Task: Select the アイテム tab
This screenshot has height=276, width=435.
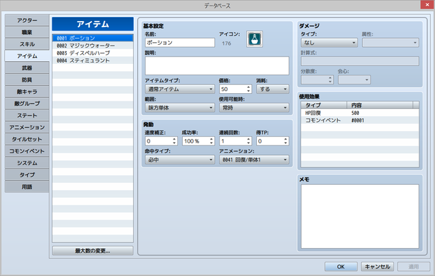Action: (27, 56)
